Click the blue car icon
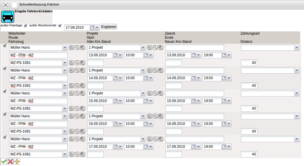304x166 pixels. pyautogui.click(x=8, y=17)
